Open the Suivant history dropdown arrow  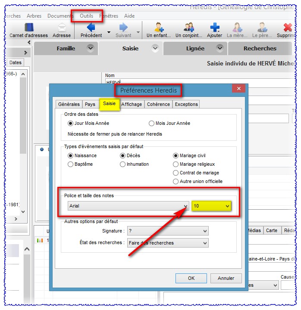point(138,32)
